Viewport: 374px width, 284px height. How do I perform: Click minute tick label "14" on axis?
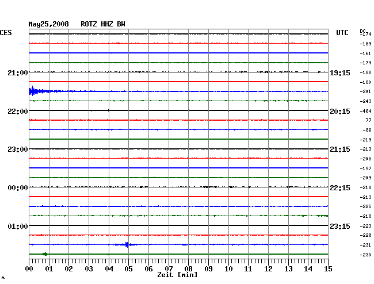point(308,269)
